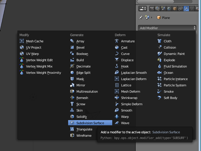Click the horizontal scrollbar above properties header
This screenshot has width=201, height=151.
coord(156,1)
